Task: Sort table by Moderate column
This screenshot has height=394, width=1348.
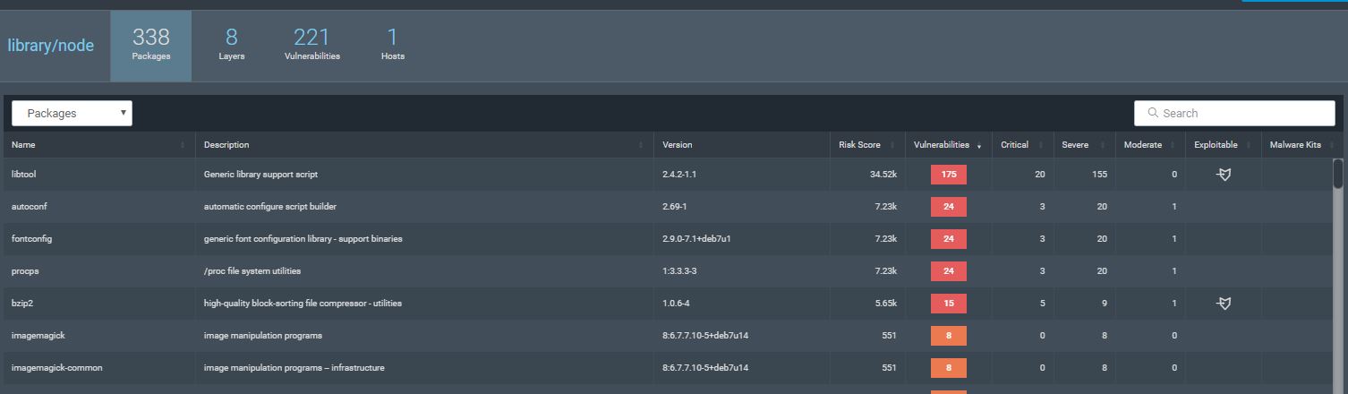Action: tap(1149, 145)
